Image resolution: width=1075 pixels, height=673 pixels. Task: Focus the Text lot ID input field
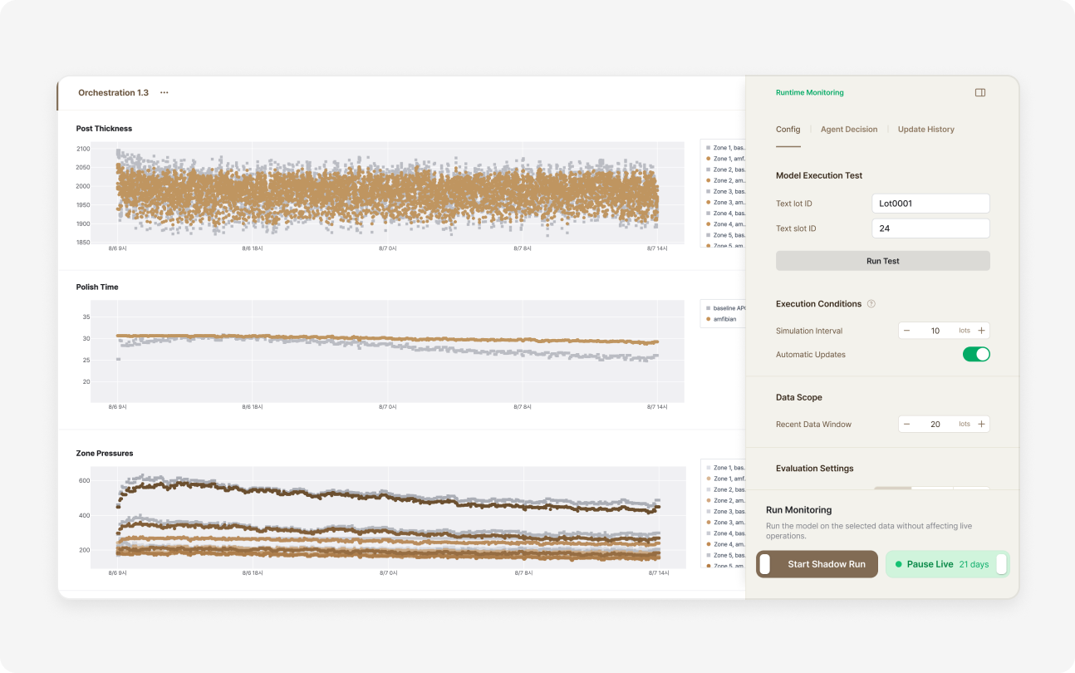tap(931, 204)
